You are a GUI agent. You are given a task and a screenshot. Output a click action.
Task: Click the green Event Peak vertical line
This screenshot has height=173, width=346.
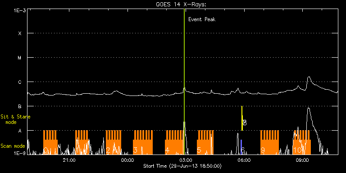(184, 82)
